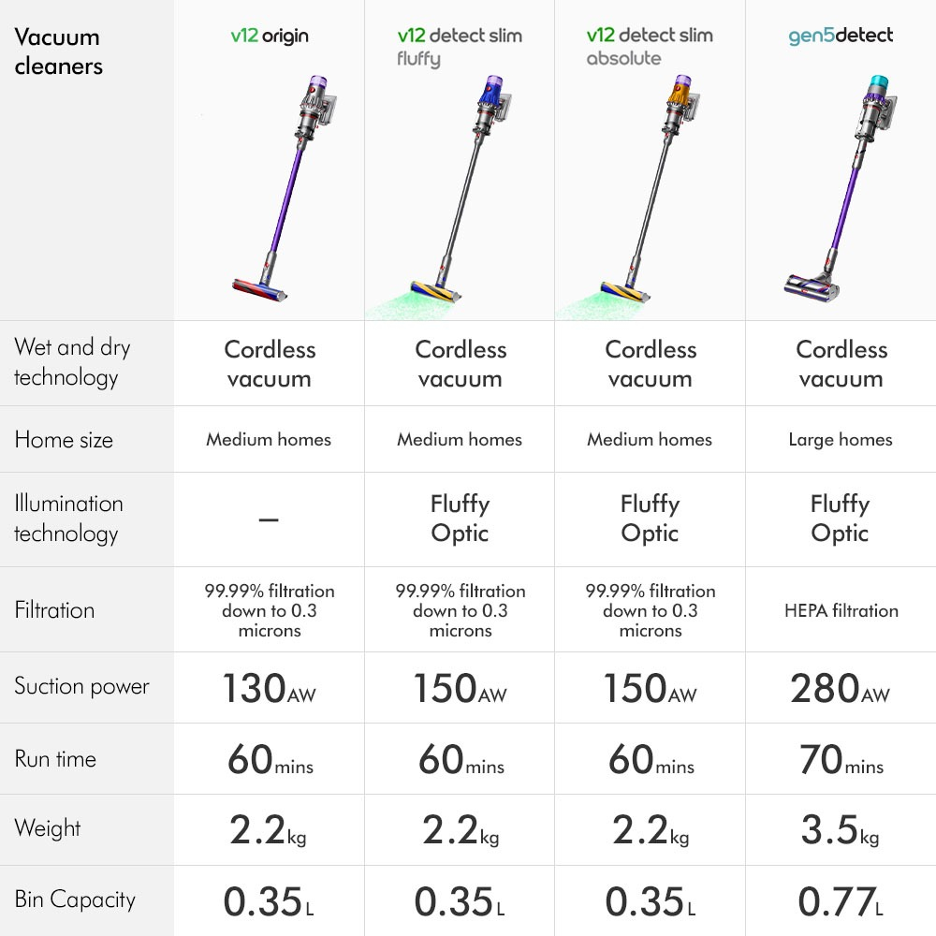
Task: Click the Filtration row label
Action: tap(54, 610)
